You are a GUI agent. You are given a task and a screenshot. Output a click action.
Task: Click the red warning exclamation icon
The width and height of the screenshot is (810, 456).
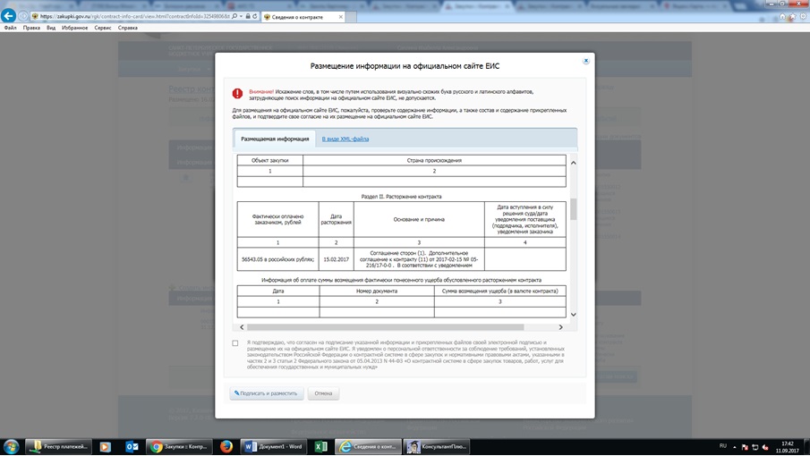[x=237, y=93]
